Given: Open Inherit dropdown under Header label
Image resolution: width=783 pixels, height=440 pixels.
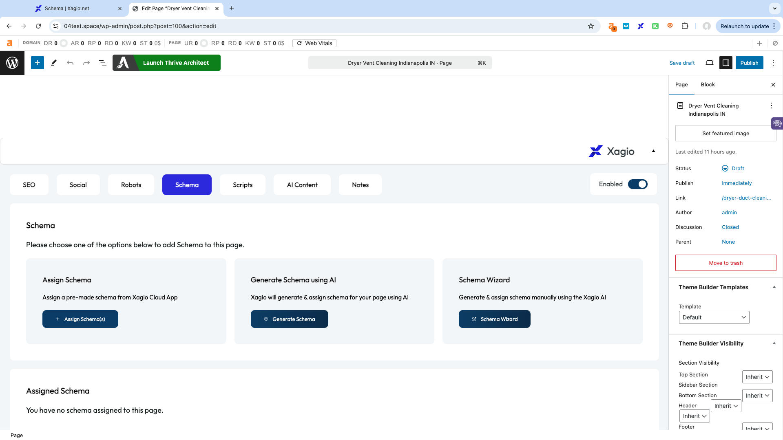Looking at the screenshot, I should [695, 416].
